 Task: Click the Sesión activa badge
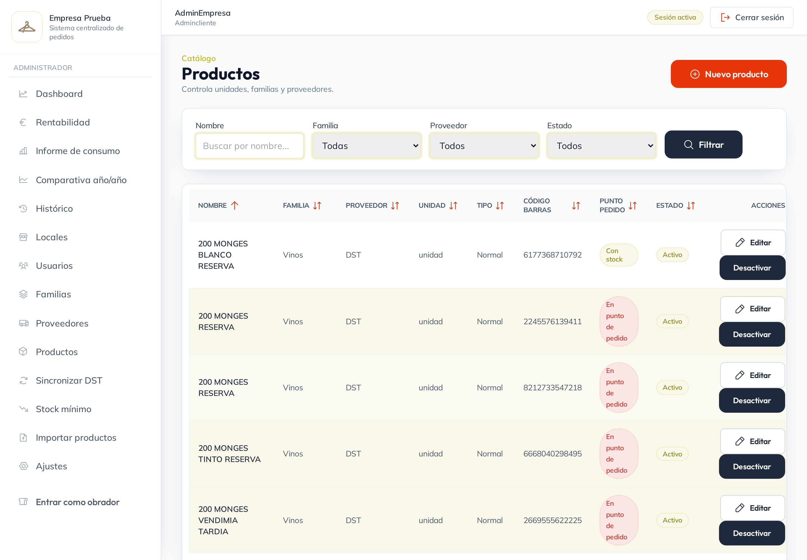(x=675, y=18)
